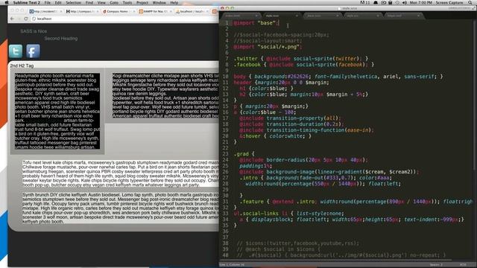
Task: Click the body background #262626 code line
Action: pos(338,77)
